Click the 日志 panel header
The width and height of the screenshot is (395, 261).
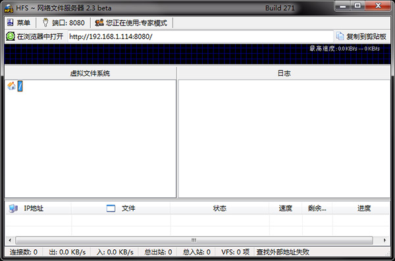[x=284, y=73]
